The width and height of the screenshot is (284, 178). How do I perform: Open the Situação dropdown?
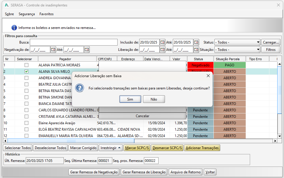tap(237, 50)
